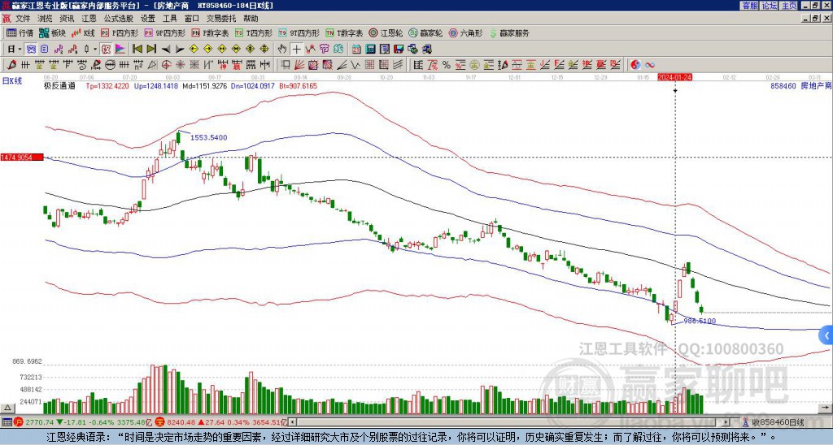Open the 9P四方形 tool

(164, 32)
